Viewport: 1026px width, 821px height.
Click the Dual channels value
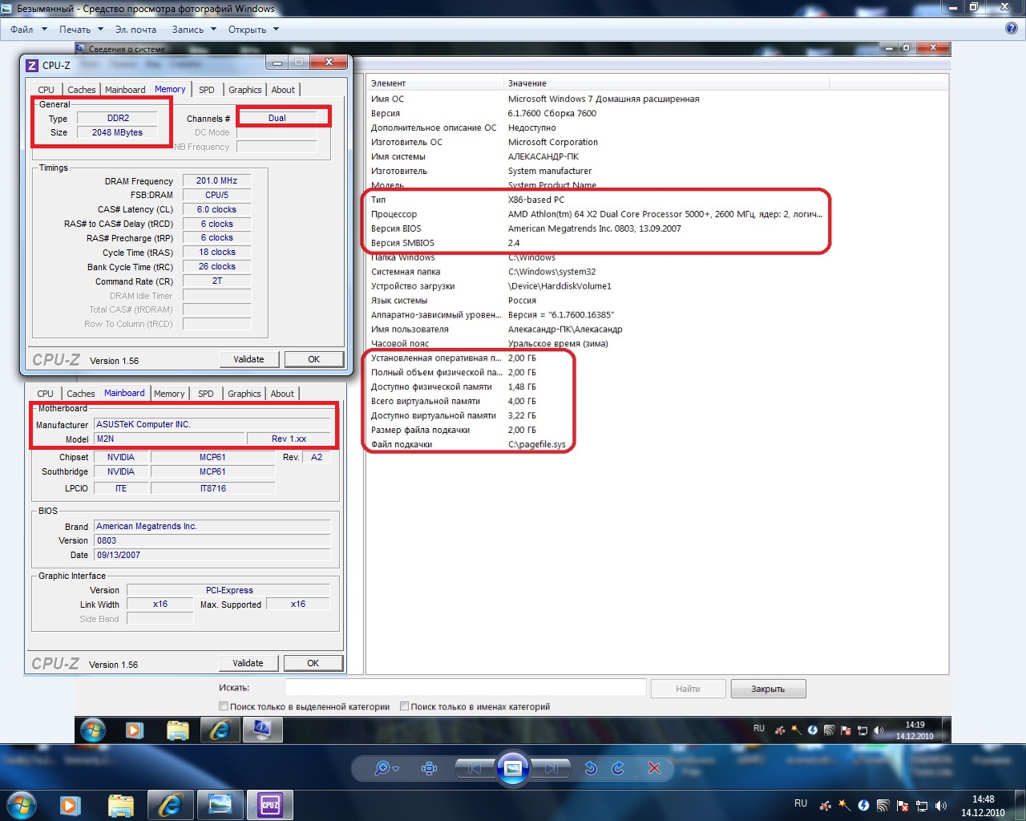click(x=277, y=118)
